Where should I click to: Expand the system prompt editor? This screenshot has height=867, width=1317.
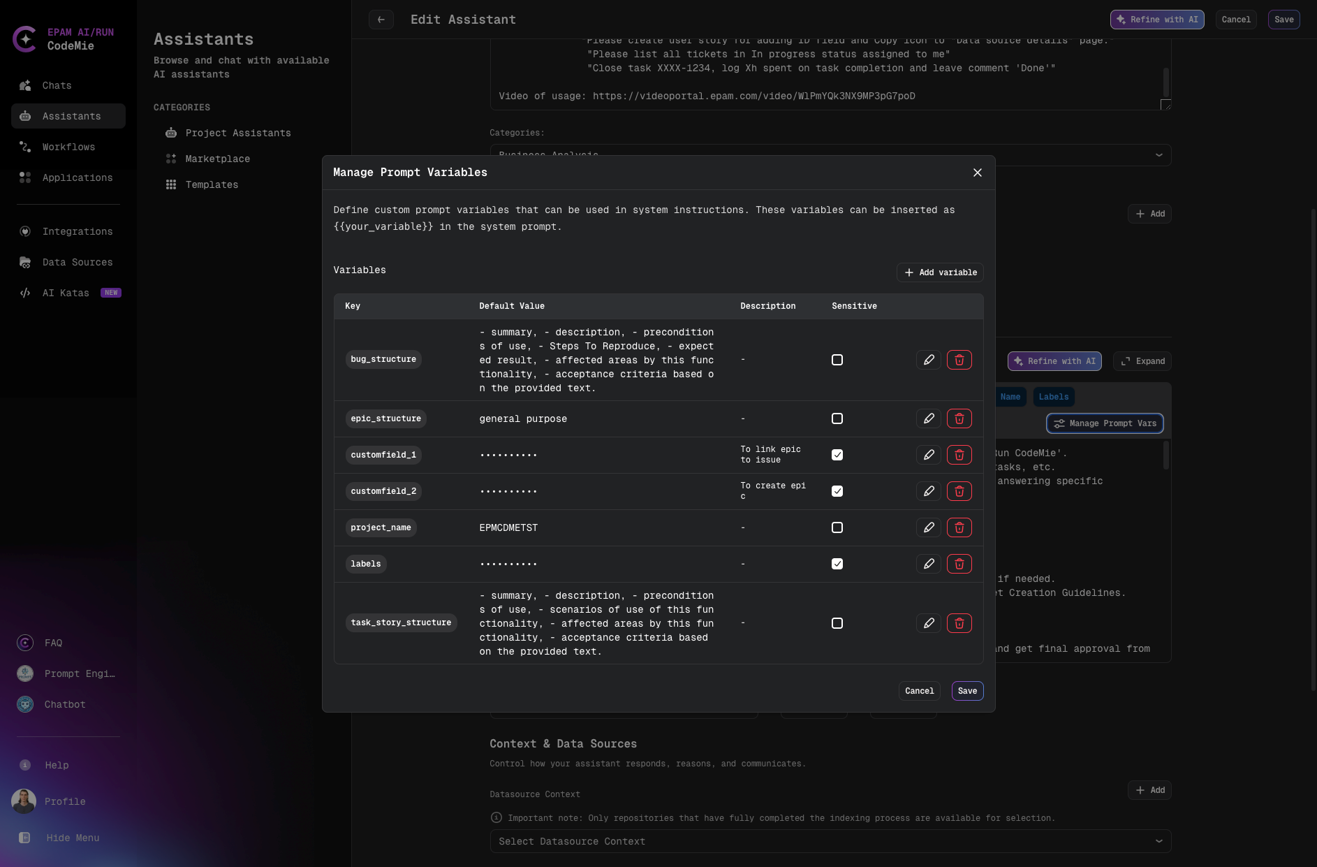[1141, 361]
